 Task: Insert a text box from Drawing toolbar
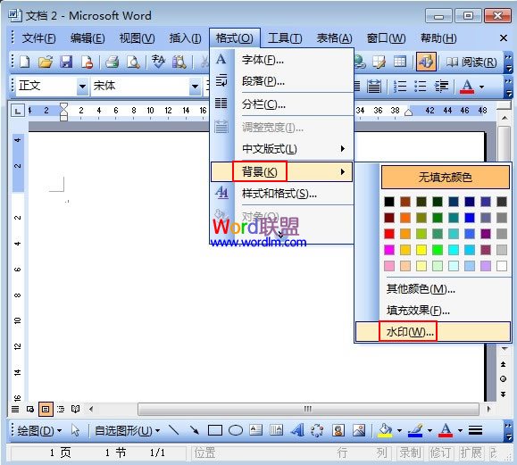click(256, 430)
